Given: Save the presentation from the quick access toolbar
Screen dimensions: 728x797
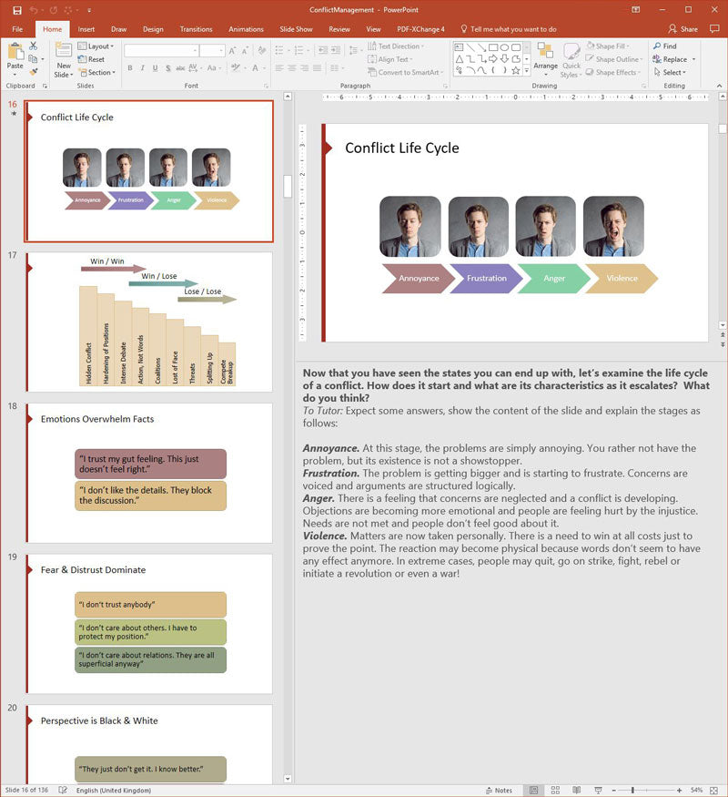Looking at the screenshot, I should click(x=16, y=10).
